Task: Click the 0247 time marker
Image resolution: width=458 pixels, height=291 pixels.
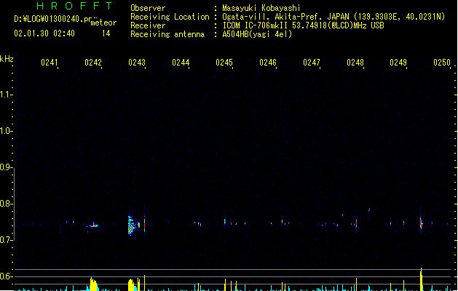Action: (312, 63)
